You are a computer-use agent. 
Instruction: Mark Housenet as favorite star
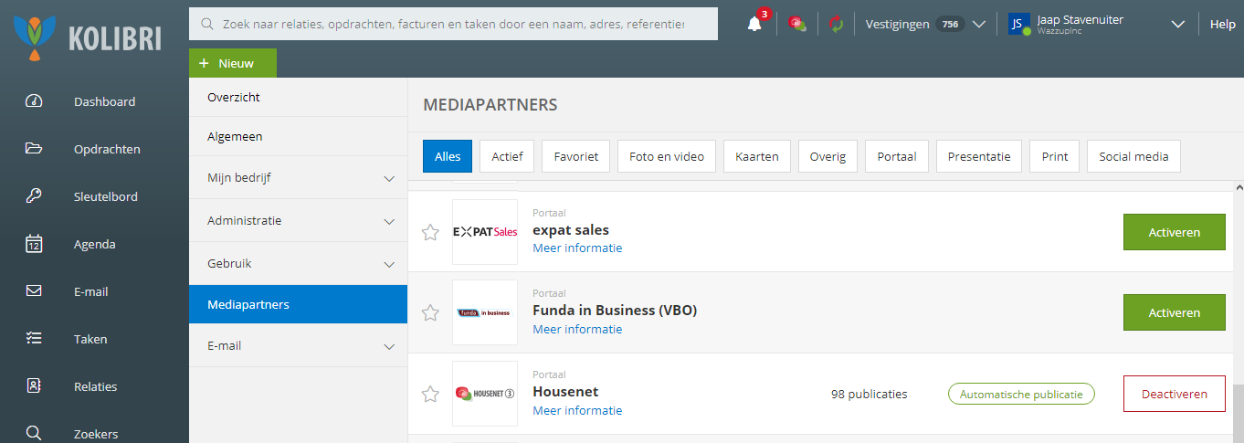[430, 395]
